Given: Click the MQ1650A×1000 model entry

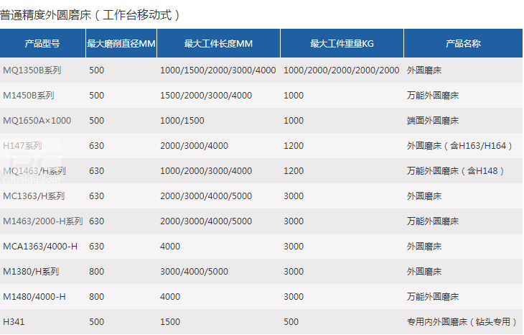Looking at the screenshot, I should pos(37,121).
